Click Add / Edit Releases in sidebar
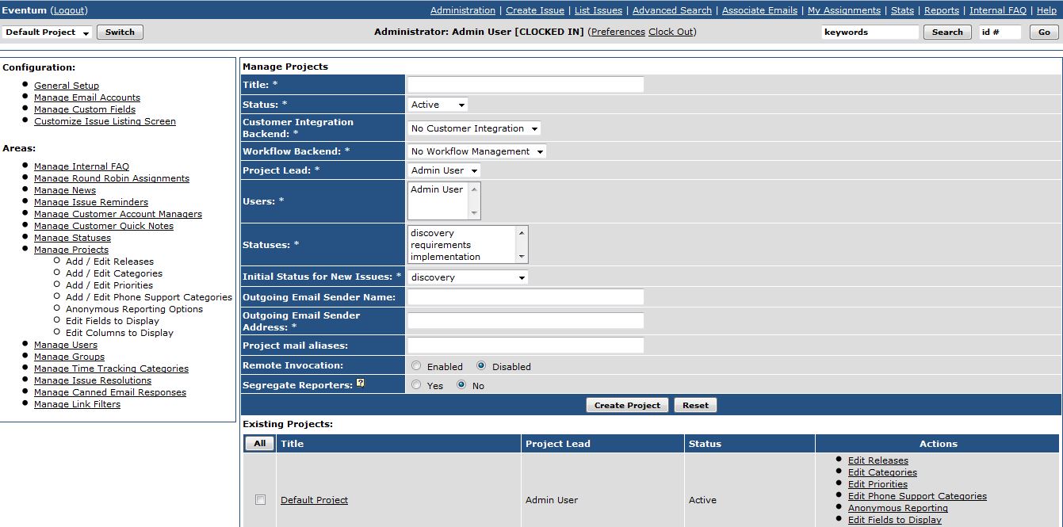 click(x=109, y=262)
